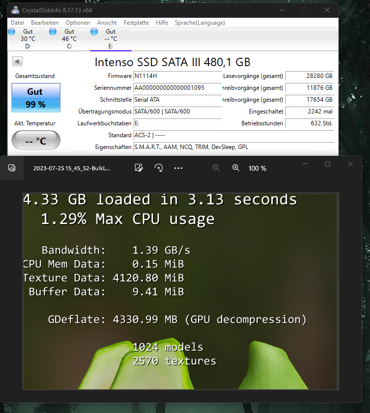Screen dimensions: 370x413
Task: Click the CrystalDiskInfo app icon in title bar
Action: (15, 10)
